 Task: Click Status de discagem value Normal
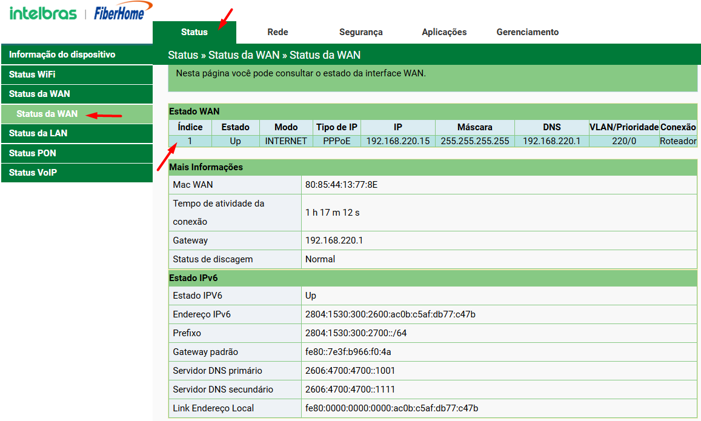coord(320,259)
